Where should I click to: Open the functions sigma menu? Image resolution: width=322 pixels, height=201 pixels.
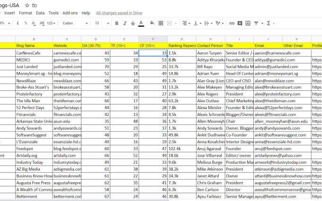(268, 23)
